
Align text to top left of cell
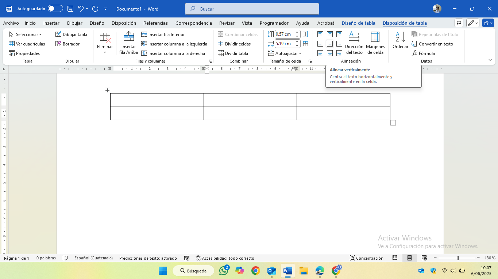[x=320, y=34]
